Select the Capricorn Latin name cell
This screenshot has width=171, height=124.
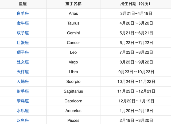pos(73,101)
